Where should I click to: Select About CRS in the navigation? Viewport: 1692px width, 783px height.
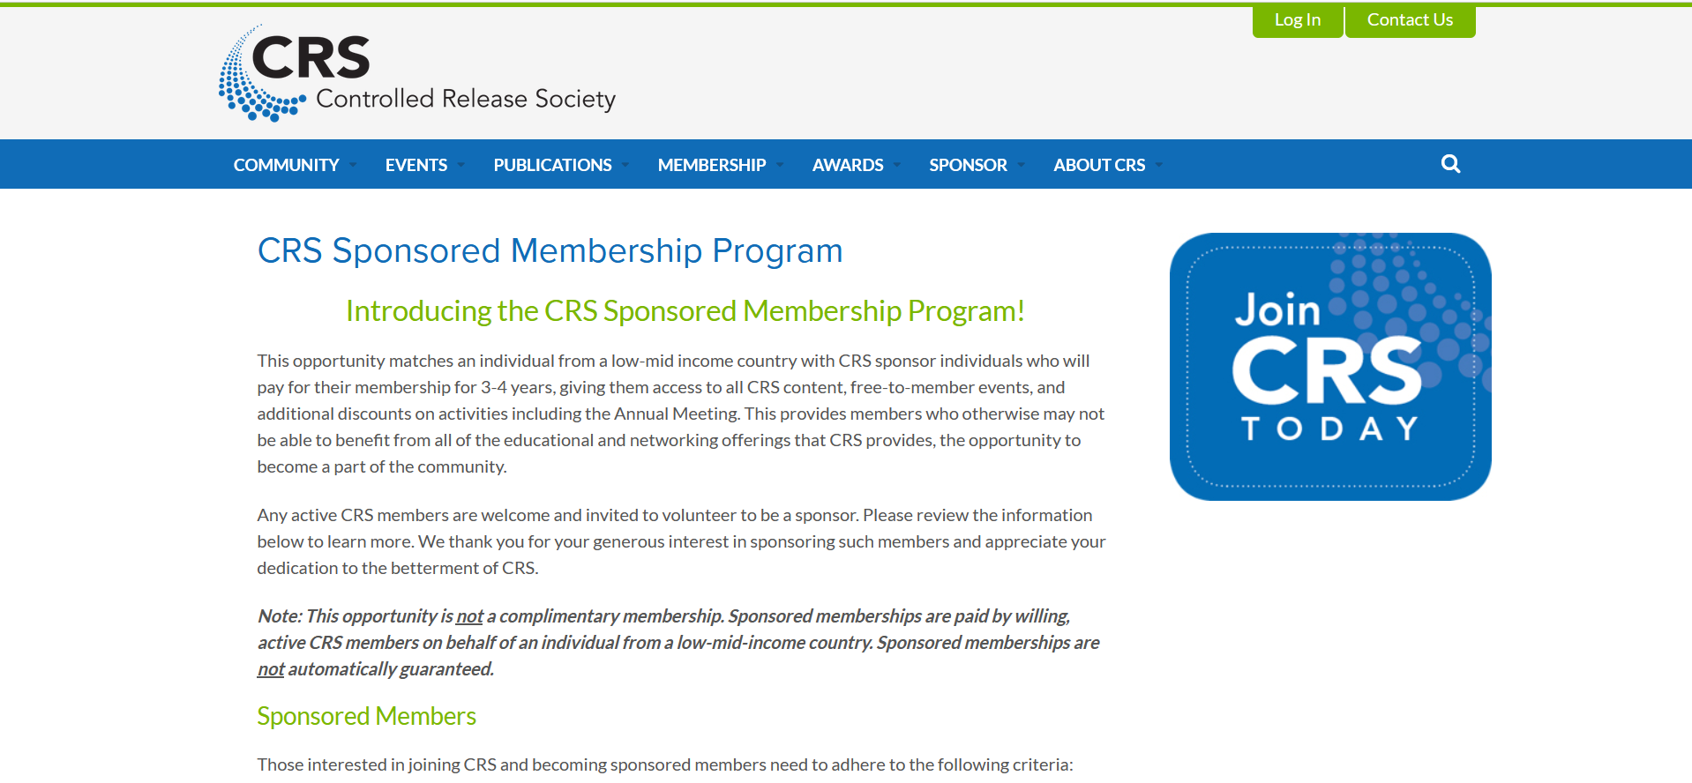(1098, 165)
